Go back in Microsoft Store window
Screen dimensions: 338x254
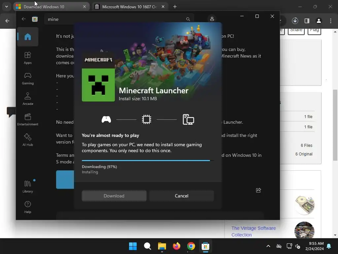(24, 19)
